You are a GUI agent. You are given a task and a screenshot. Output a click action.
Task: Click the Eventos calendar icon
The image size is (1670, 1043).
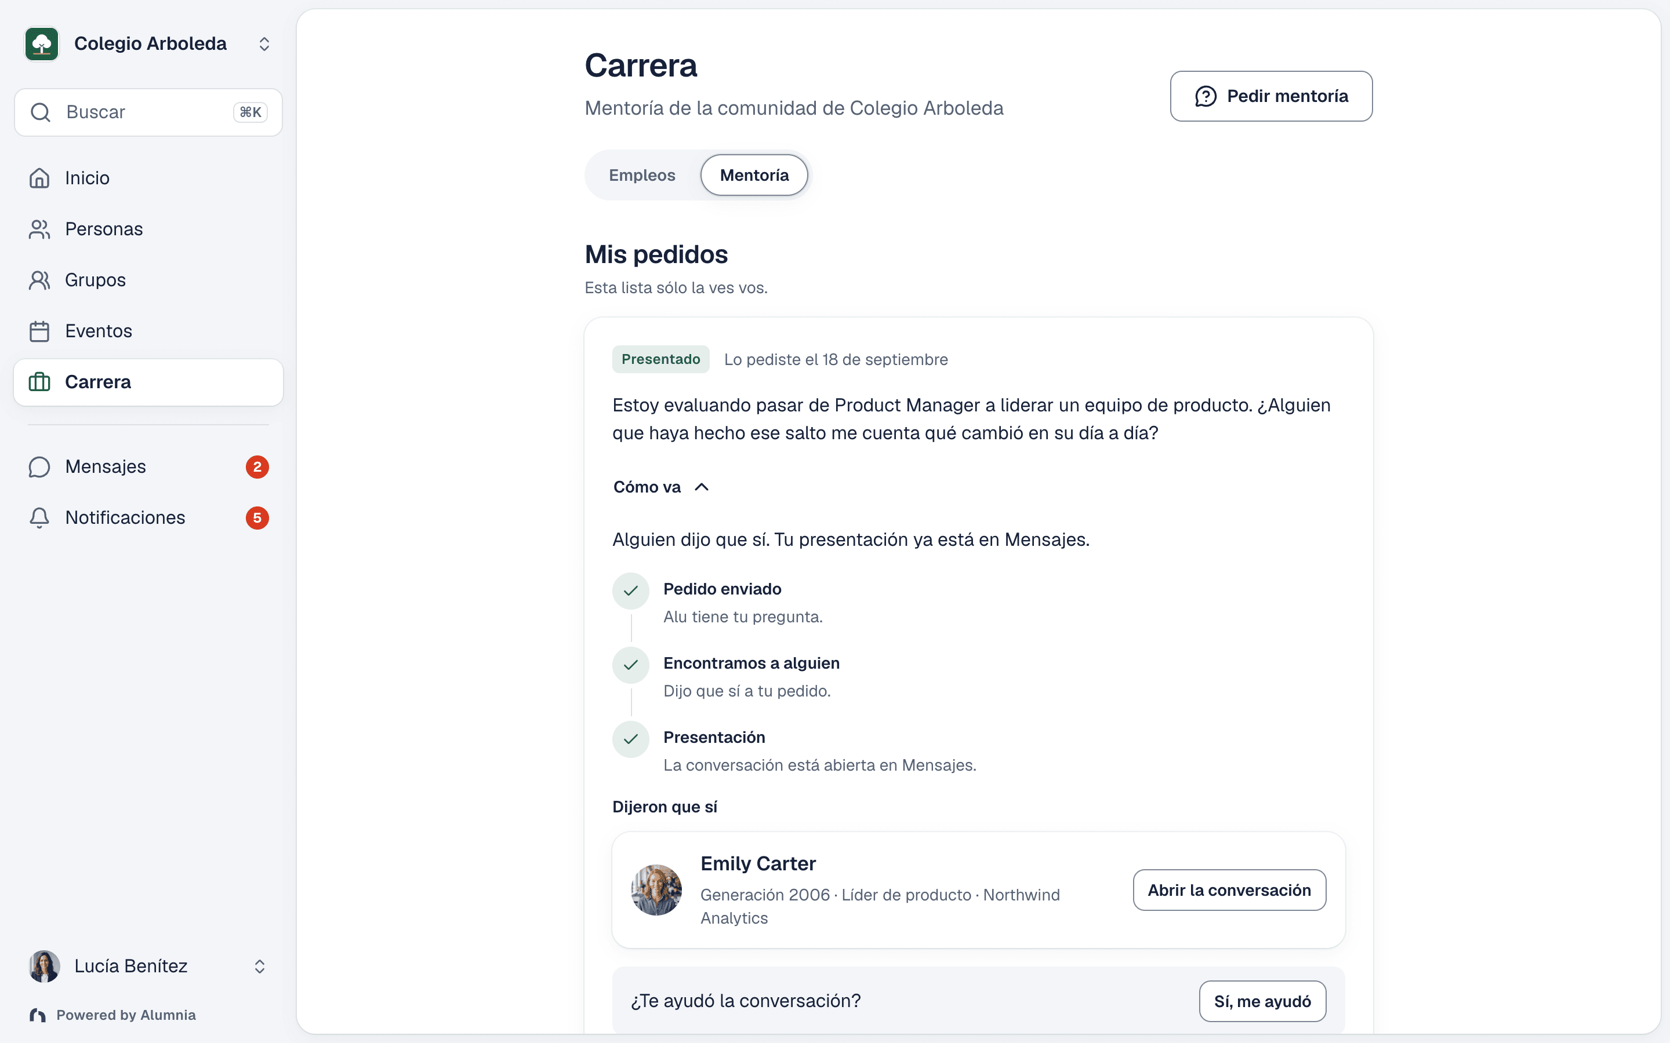[39, 331]
